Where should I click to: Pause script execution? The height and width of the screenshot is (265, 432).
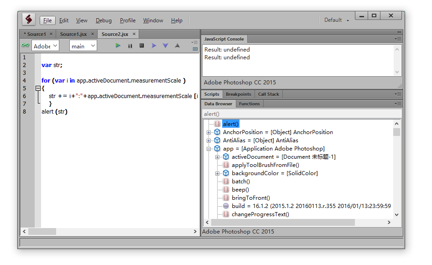click(130, 46)
